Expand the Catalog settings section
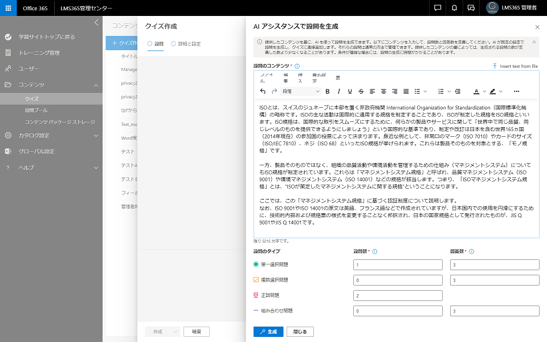Image resolution: width=547 pixels, height=342 pixels. coord(96,136)
